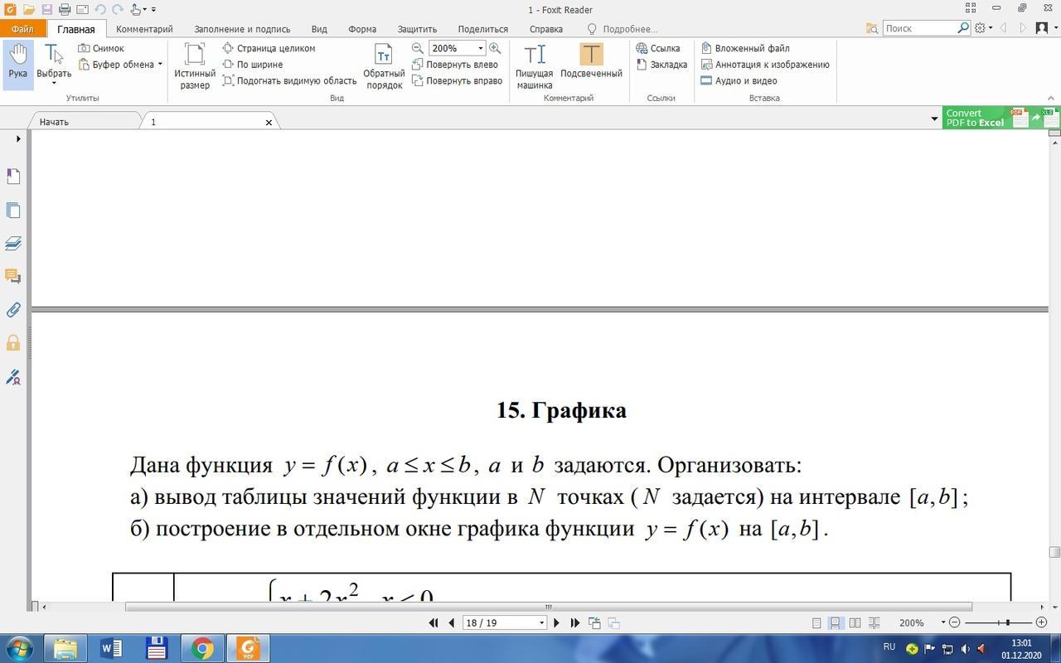
Task: Open the page number 18 / 19 dropdown
Action: pyautogui.click(x=541, y=623)
